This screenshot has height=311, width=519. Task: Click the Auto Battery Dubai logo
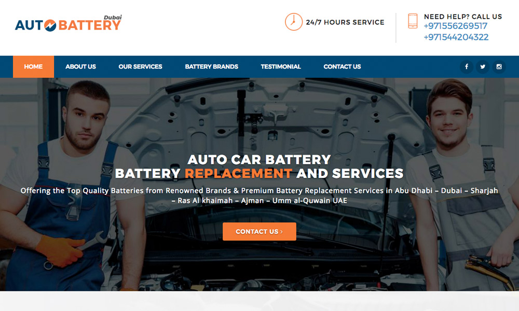coord(68,23)
